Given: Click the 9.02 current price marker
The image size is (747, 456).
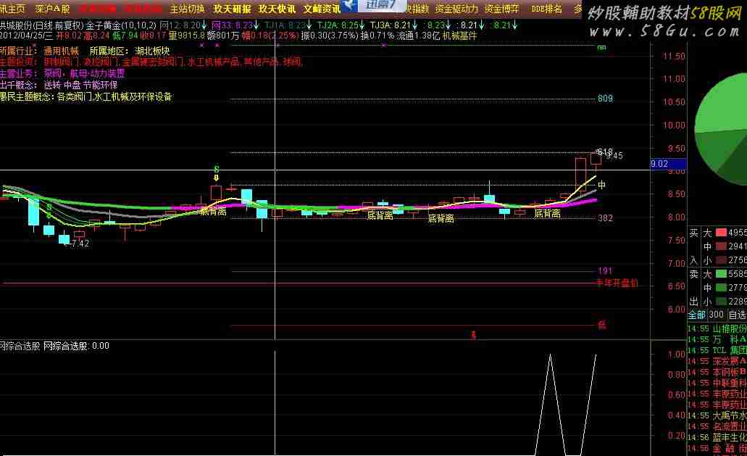Looking at the screenshot, I should 667,164.
